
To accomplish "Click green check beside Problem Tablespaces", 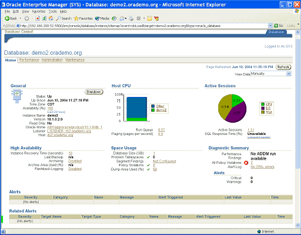I will click(x=148, y=157).
